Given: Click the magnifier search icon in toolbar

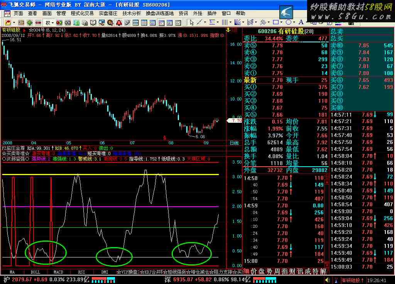Looking at the screenshot, I should [101, 23].
